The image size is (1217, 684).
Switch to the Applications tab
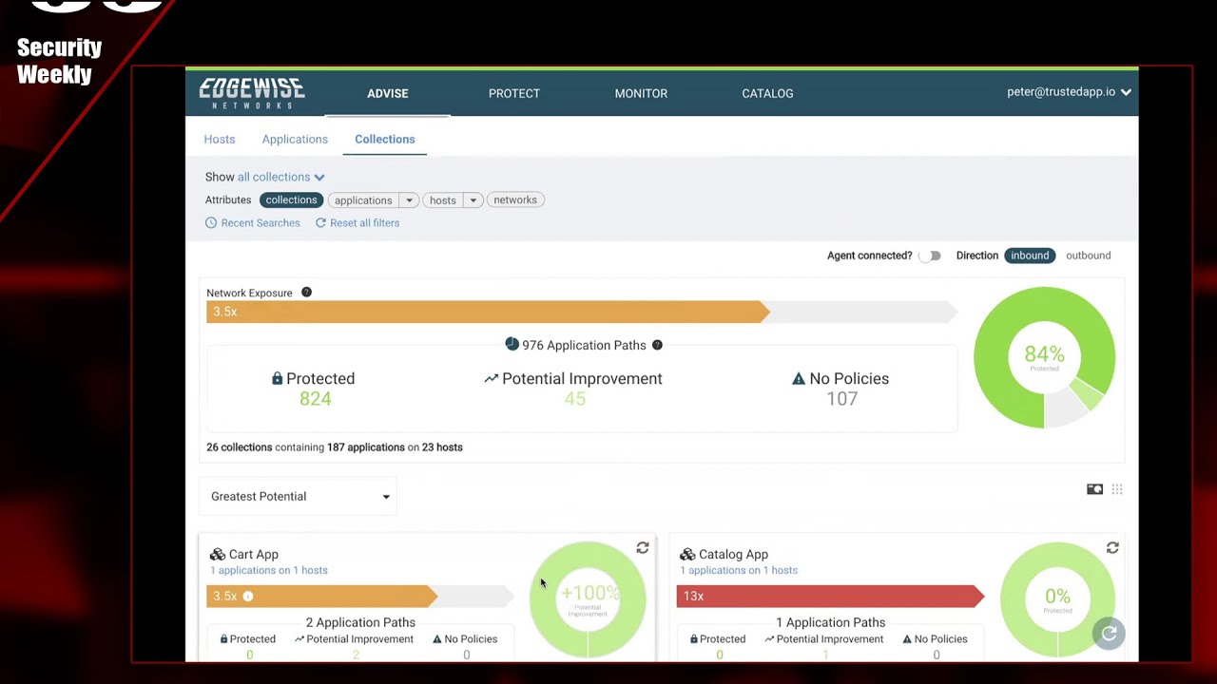(295, 139)
